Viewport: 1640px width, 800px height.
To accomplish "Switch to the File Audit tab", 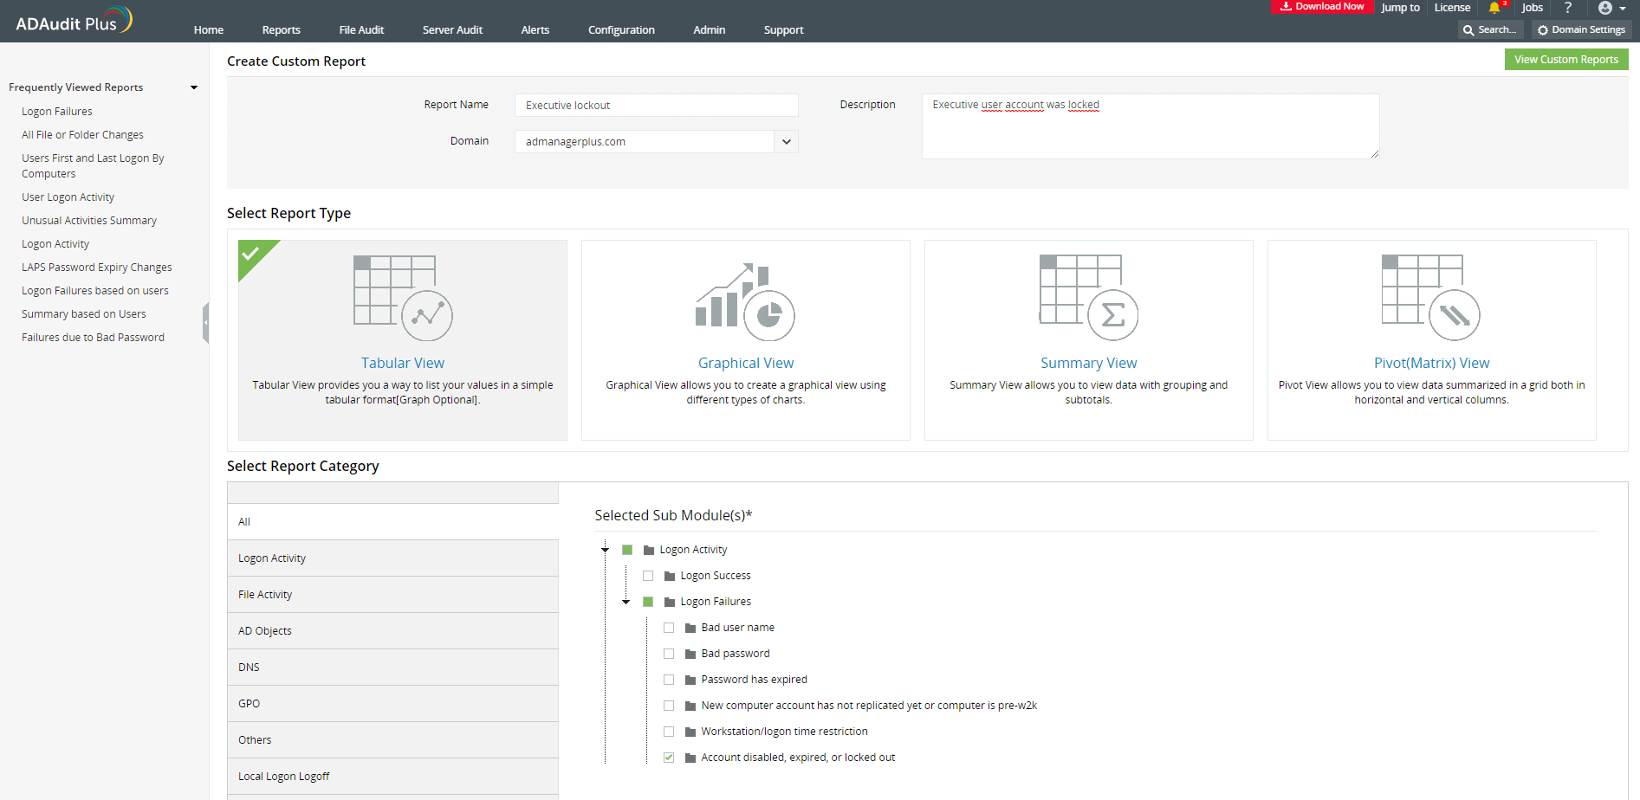I will (x=361, y=29).
